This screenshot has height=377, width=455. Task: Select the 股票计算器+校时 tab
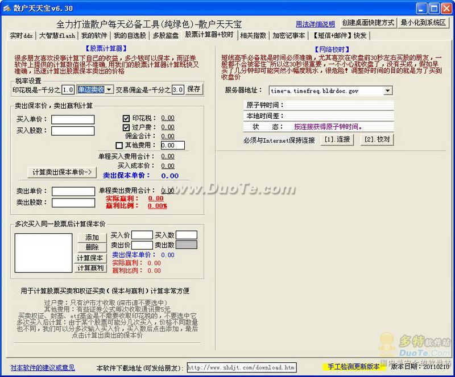tap(209, 35)
